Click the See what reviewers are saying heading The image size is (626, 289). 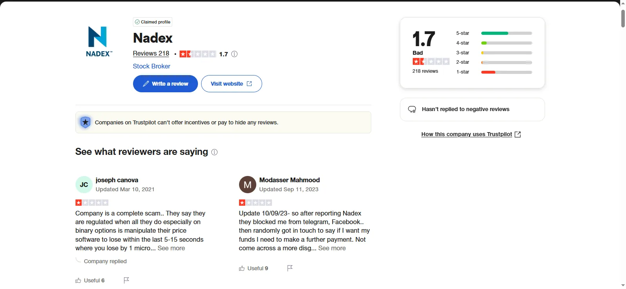coord(142,152)
